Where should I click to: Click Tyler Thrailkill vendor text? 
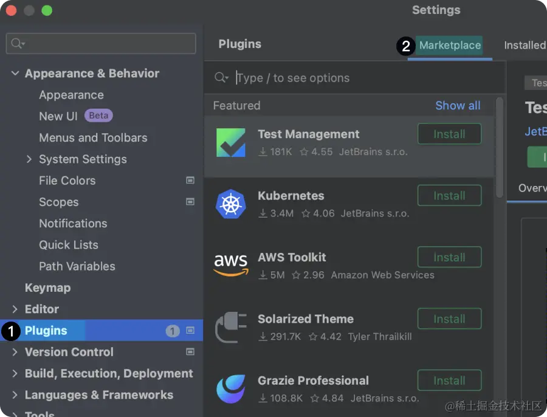click(x=379, y=336)
